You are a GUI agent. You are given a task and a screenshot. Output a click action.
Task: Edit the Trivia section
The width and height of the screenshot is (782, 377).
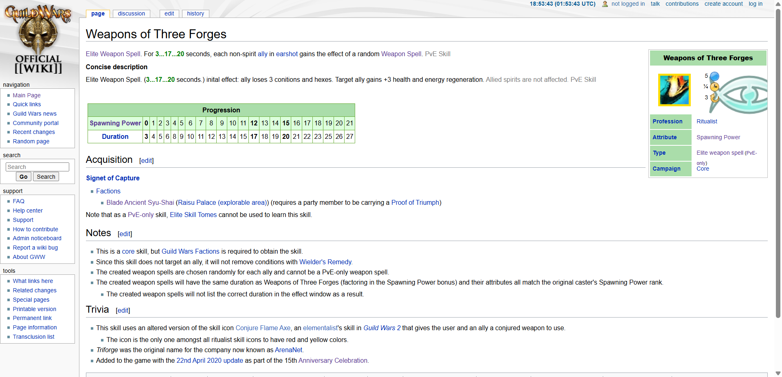tap(123, 310)
